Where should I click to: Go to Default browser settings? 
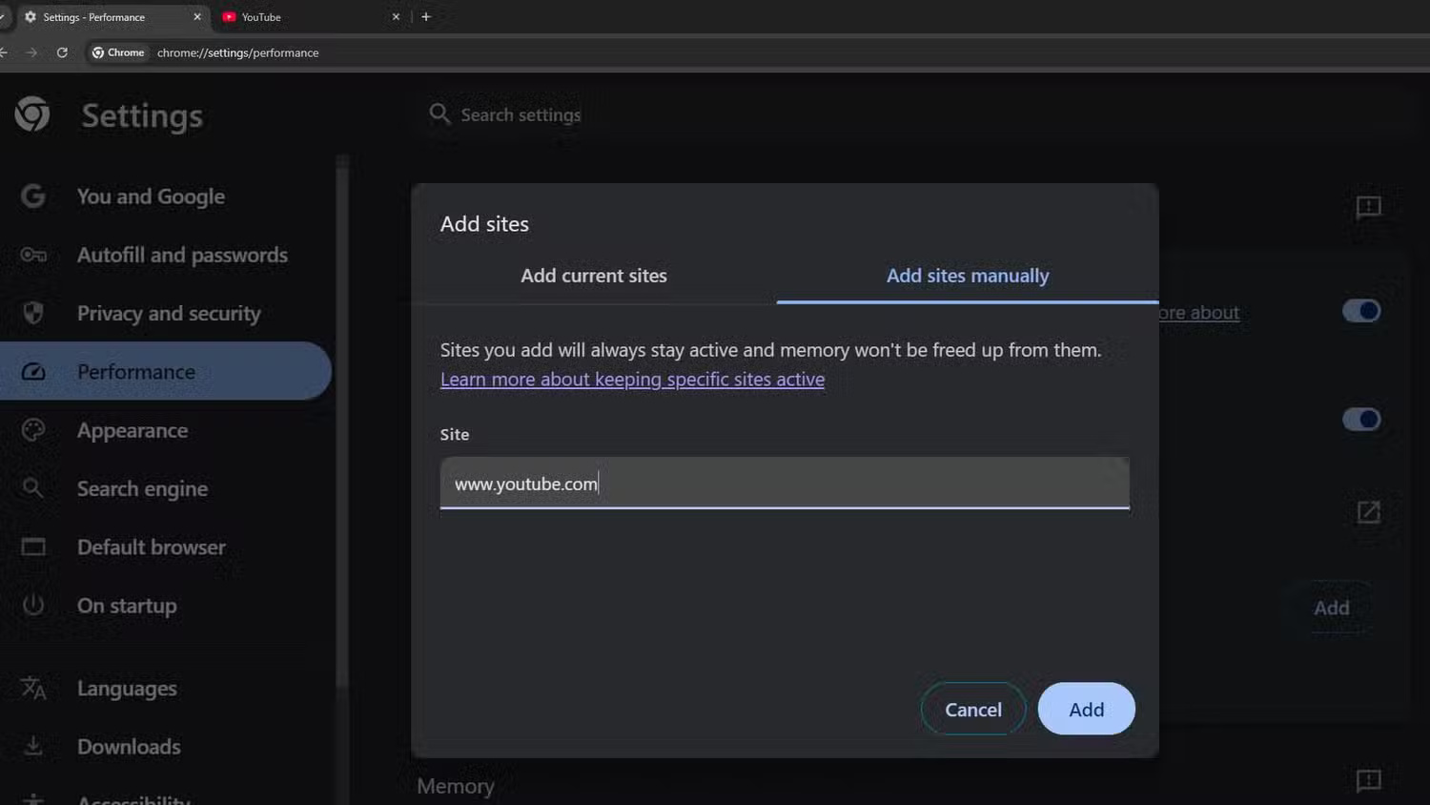(x=152, y=547)
